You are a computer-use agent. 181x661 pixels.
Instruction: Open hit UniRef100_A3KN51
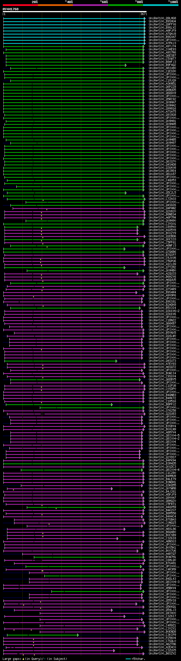pyautogui.click(x=162, y=84)
